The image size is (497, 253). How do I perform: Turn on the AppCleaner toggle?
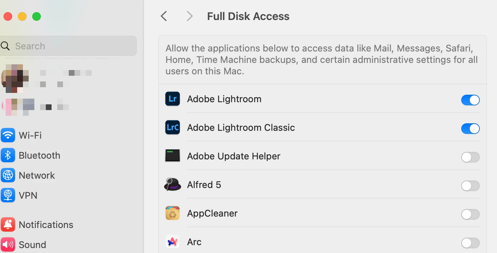click(470, 214)
